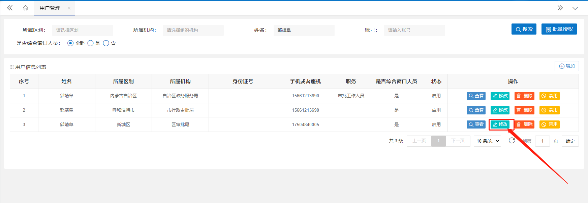Open the 所属区划 selection dropdown

pos(83,30)
